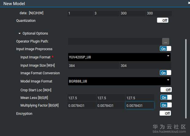Open the Input Image Format dropdown
190x136 pixels.
pyautogui.click(x=119, y=57)
